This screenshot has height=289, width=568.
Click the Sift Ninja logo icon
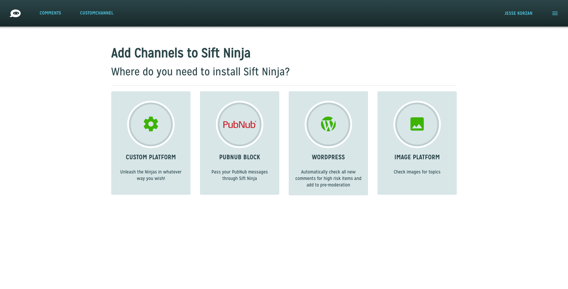15,13
